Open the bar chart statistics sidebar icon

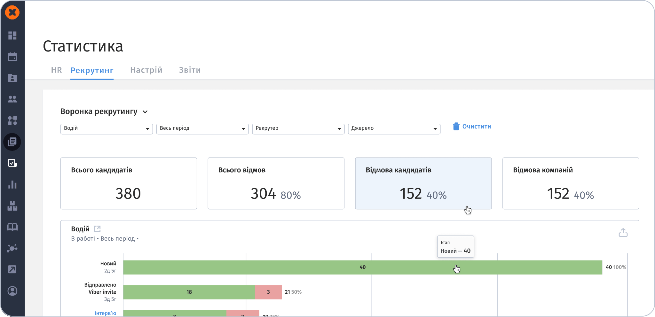pyautogui.click(x=12, y=184)
